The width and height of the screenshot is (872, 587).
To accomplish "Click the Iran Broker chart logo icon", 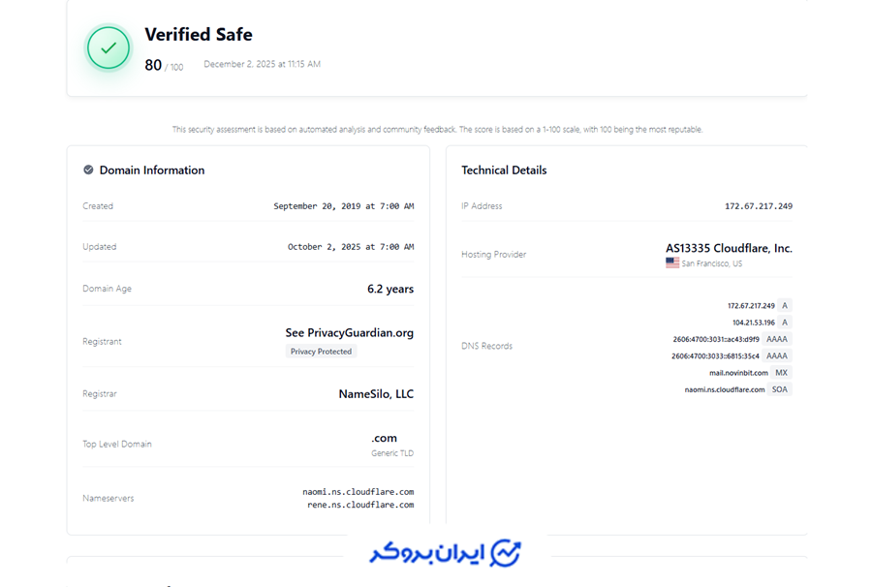I will [505, 552].
